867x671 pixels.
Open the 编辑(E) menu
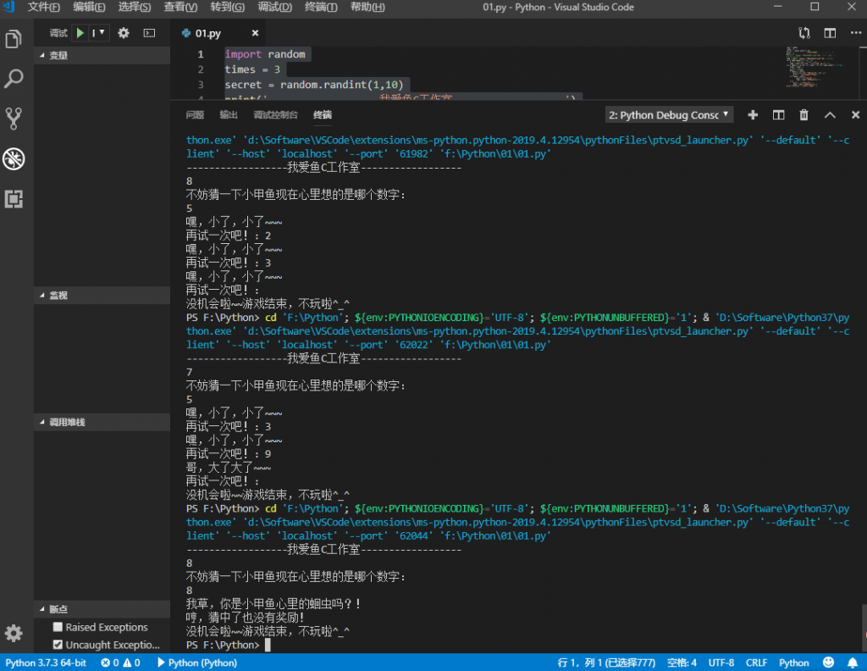tap(89, 7)
